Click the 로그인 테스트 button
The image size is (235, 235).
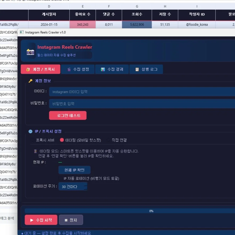[68, 115]
